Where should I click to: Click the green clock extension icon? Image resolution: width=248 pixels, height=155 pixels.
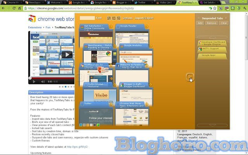click(233, 8)
